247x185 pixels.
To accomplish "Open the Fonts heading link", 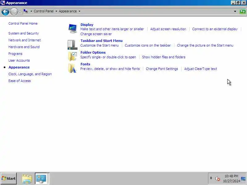I will (85, 64).
